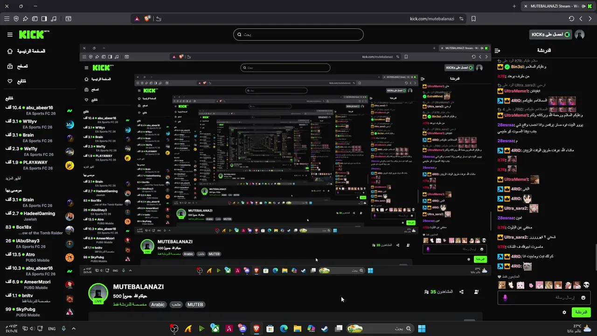Open File Explorer from taskbar
Screen dimensions: 597x336
pyautogui.click(x=297, y=329)
